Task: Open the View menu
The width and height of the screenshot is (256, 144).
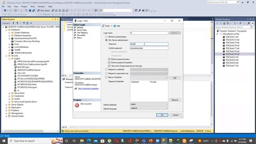Action: coord(16,6)
